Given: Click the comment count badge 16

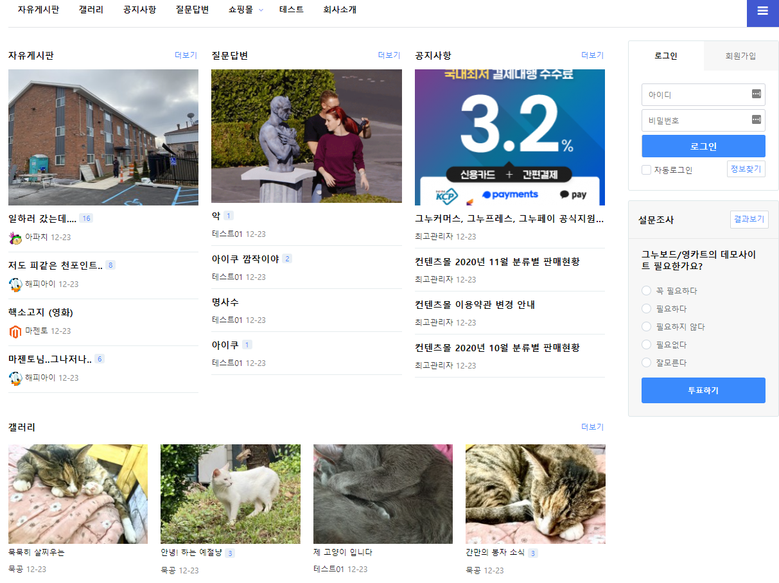Looking at the screenshot, I should [x=86, y=219].
